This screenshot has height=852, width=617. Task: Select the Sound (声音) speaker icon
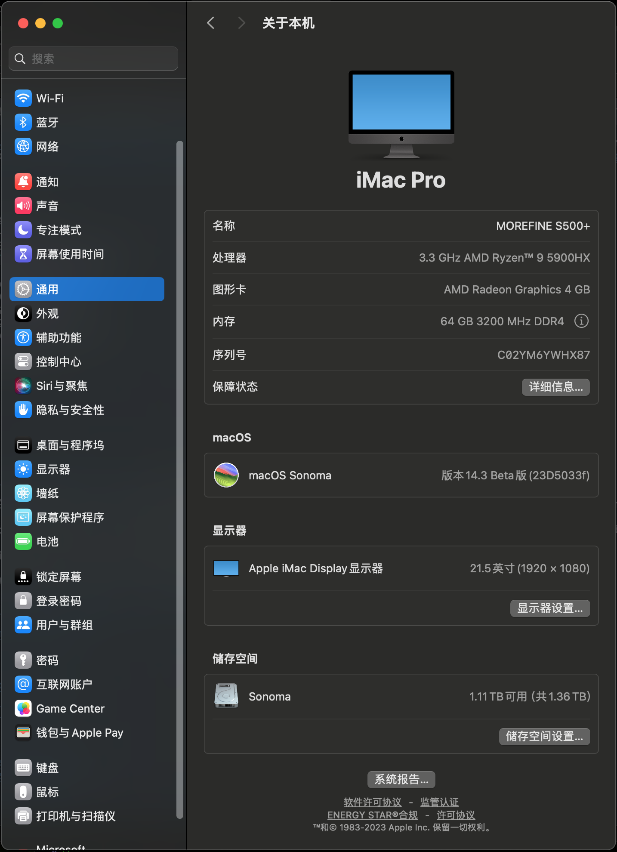pyautogui.click(x=23, y=206)
